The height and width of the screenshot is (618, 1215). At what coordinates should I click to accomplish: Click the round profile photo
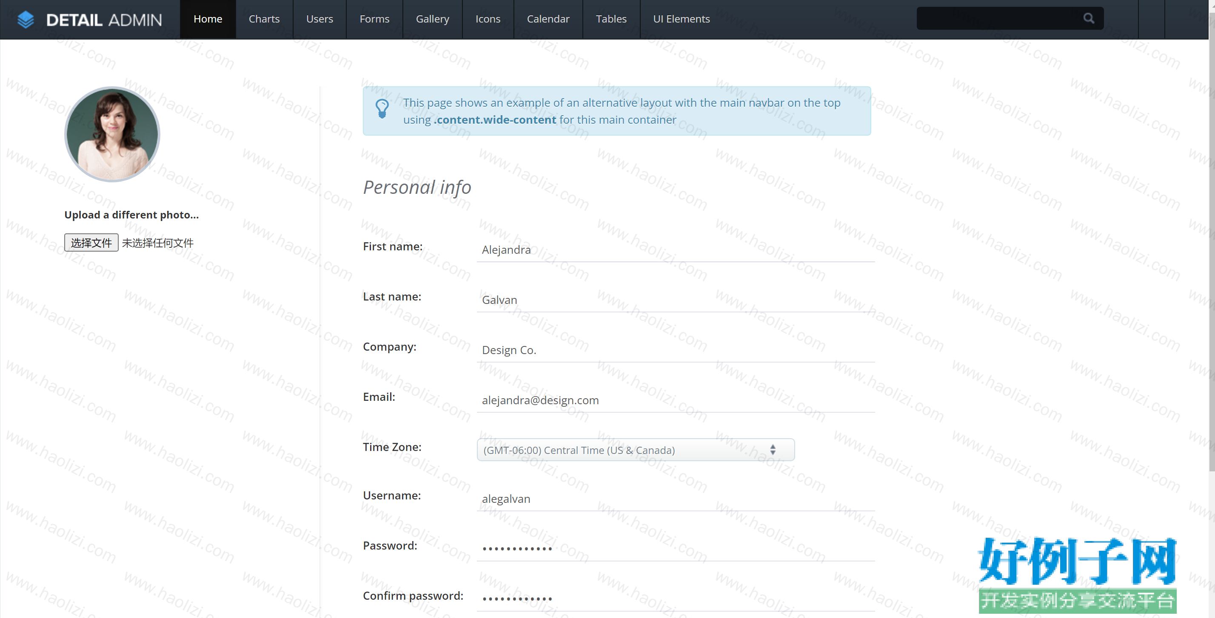tap(112, 134)
